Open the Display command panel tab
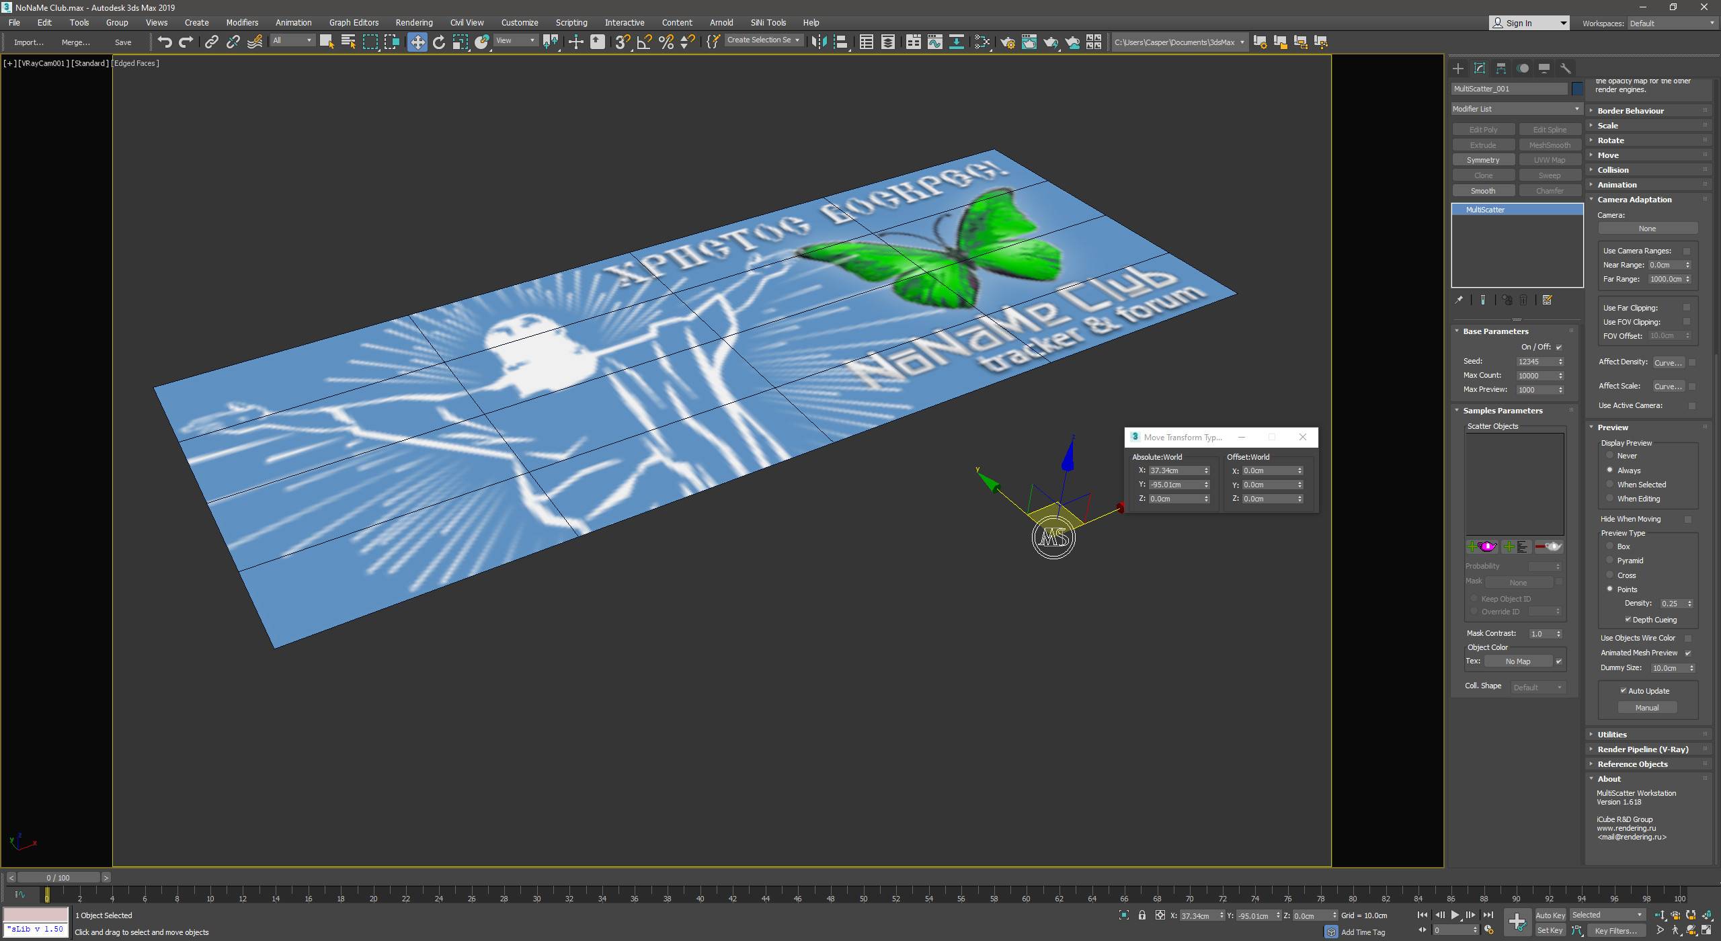 pyautogui.click(x=1544, y=69)
